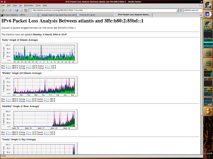Click the 'Monday, 8 March 2004 at 18:47' text

coord(50,34)
